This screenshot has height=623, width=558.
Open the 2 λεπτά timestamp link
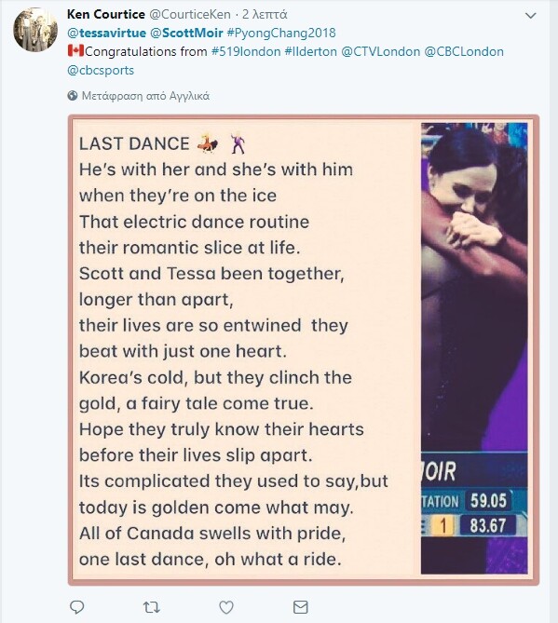click(265, 14)
